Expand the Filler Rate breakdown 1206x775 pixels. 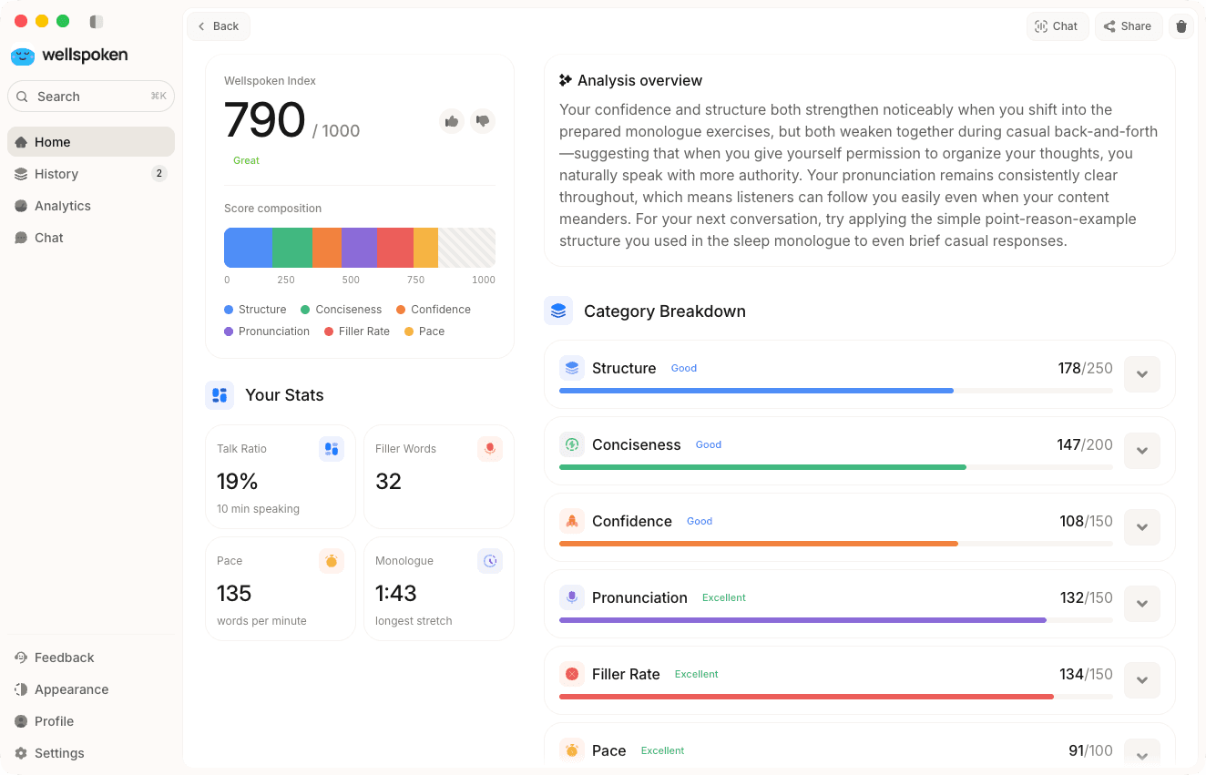pos(1142,680)
